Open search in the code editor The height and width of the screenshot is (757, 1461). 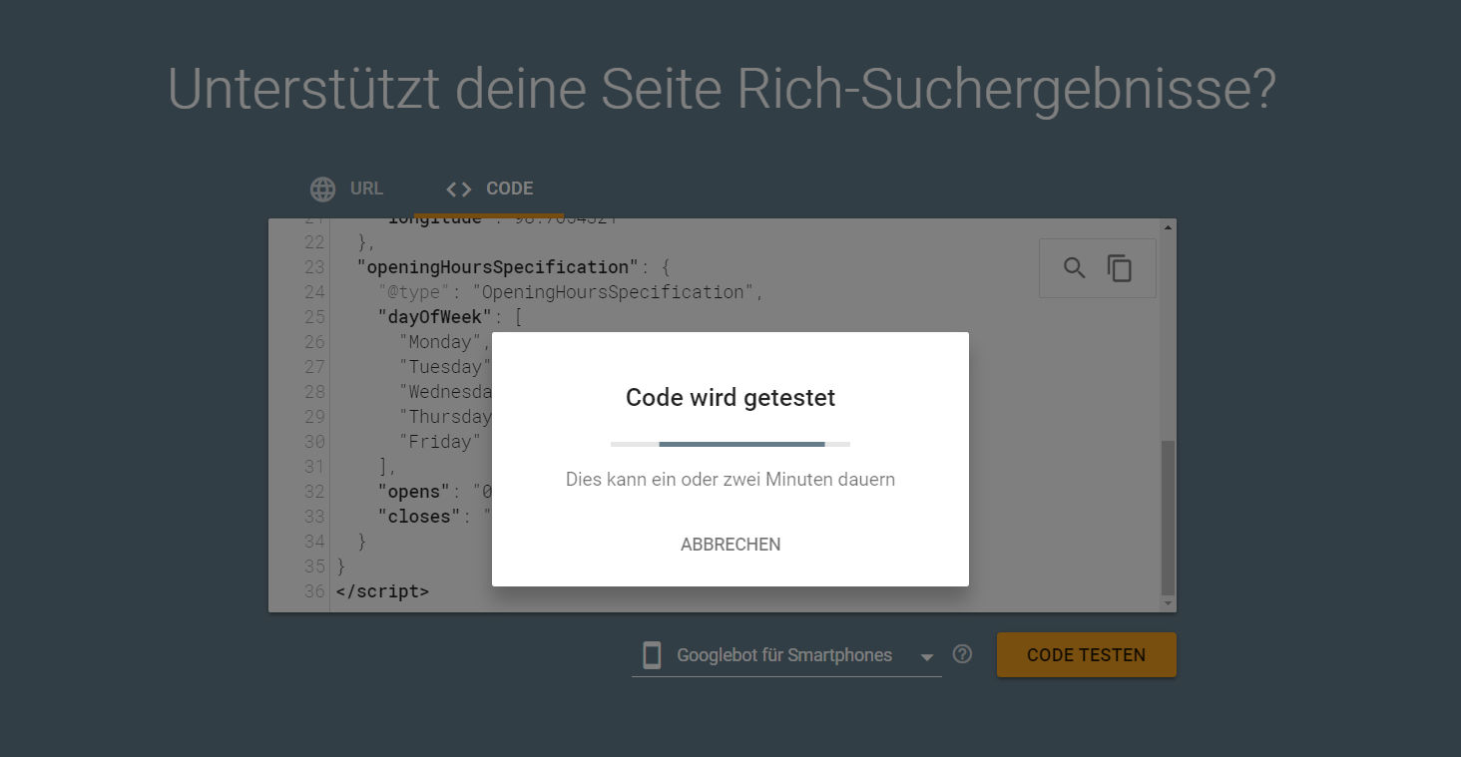[1074, 267]
